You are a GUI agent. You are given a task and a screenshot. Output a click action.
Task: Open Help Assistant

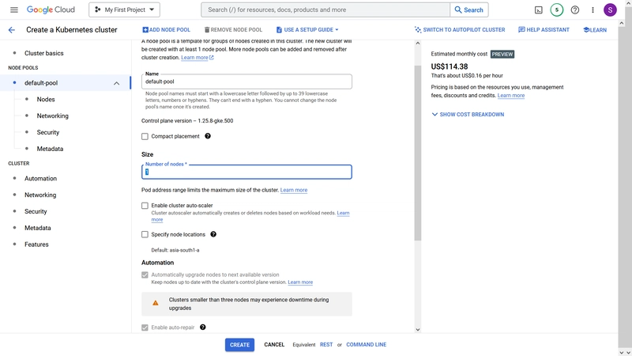[544, 30]
